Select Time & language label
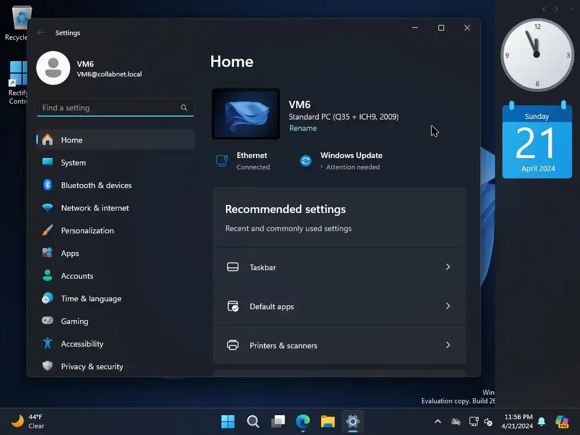 tap(91, 298)
